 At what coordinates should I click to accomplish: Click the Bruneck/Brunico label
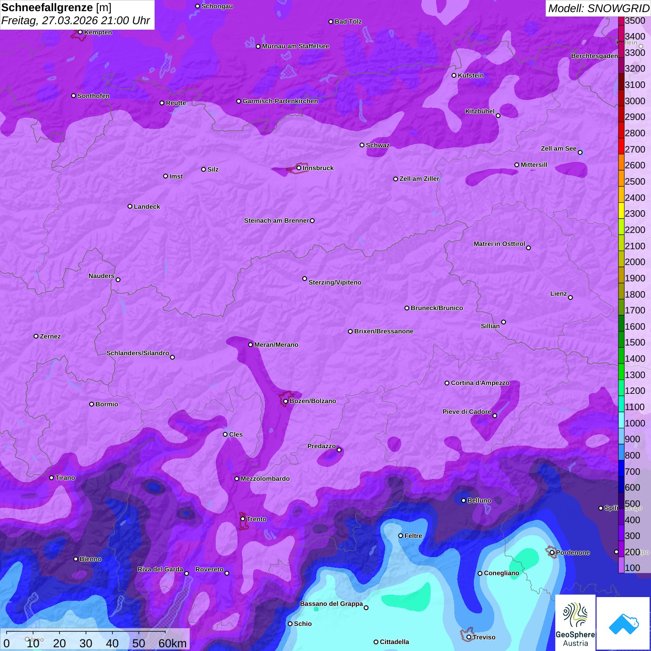click(437, 308)
